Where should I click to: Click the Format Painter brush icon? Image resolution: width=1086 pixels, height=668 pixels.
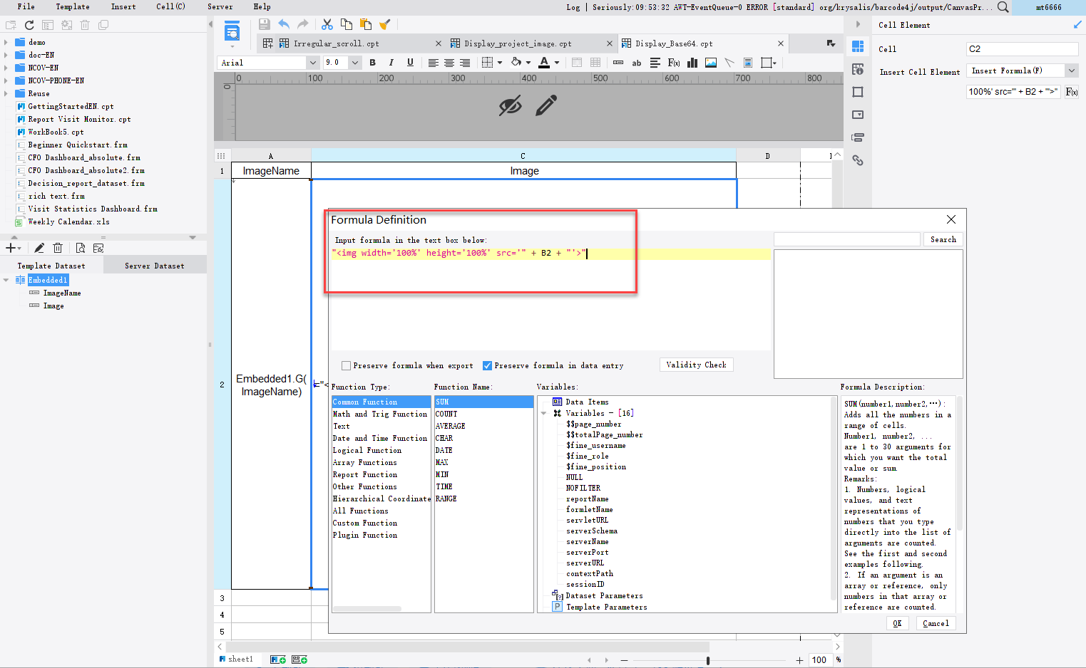pyautogui.click(x=384, y=24)
